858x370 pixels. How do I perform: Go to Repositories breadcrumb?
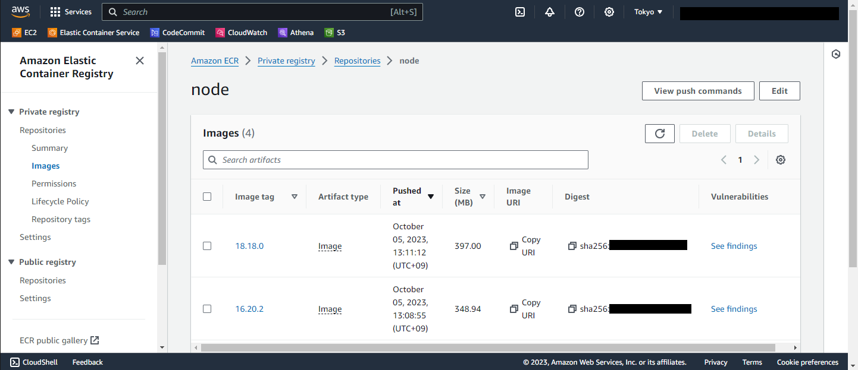[x=358, y=61]
